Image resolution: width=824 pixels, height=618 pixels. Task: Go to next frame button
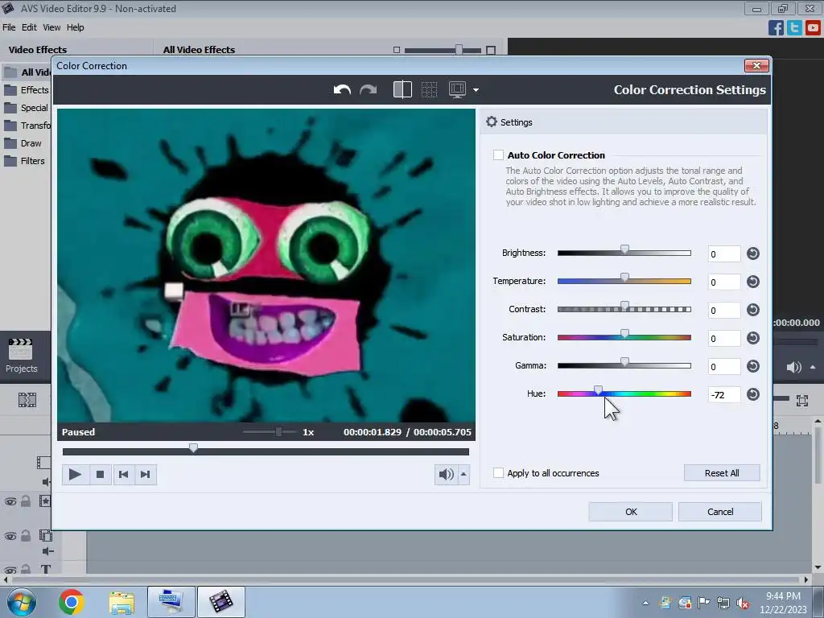point(146,475)
